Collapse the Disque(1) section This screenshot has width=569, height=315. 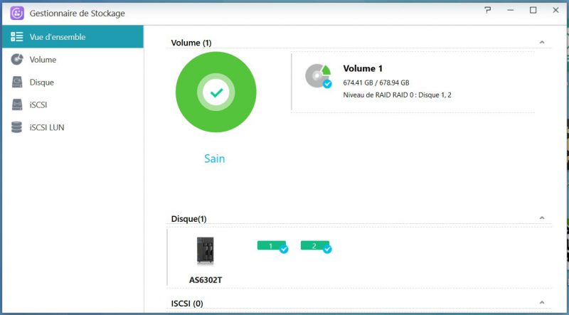[x=542, y=218]
